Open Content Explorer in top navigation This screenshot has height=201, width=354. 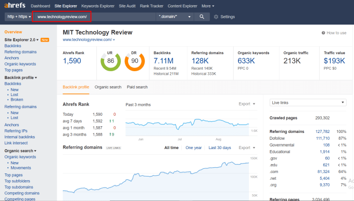tap(182, 6)
